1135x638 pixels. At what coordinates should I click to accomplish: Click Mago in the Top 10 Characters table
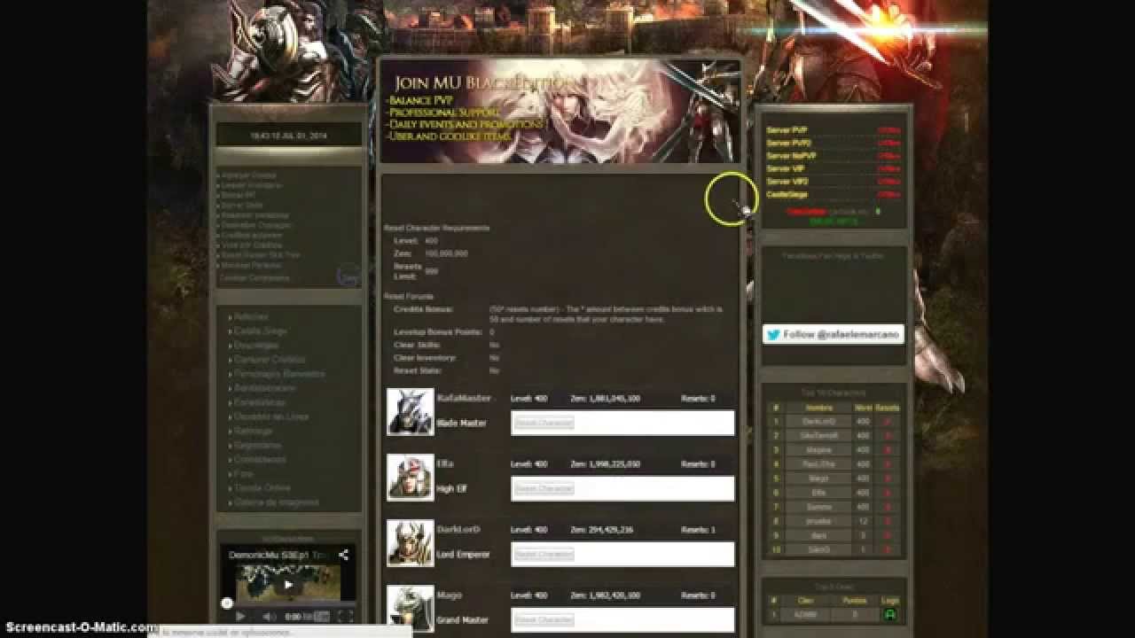pos(818,478)
